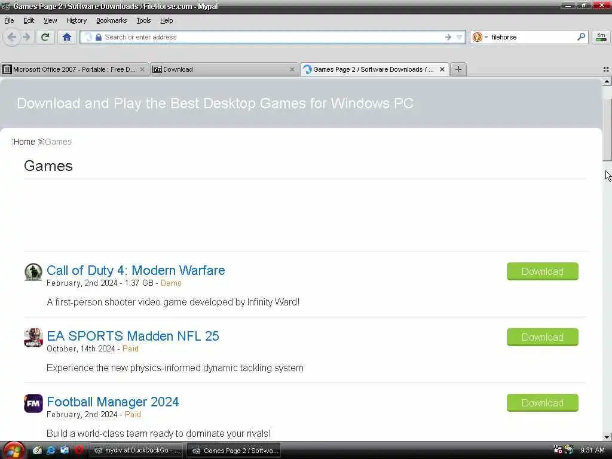Open the Edit menu
The height and width of the screenshot is (459, 612).
tap(29, 20)
